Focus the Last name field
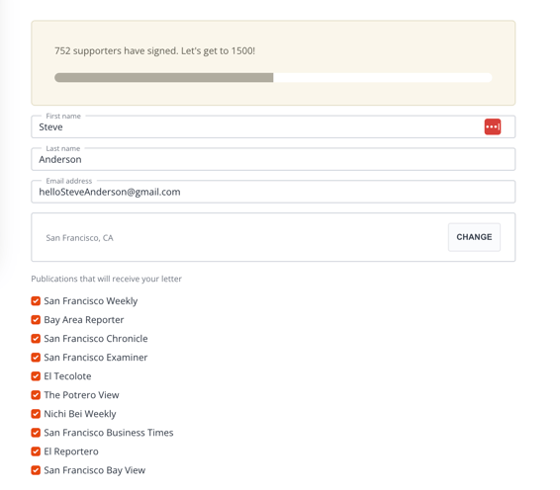 click(273, 159)
